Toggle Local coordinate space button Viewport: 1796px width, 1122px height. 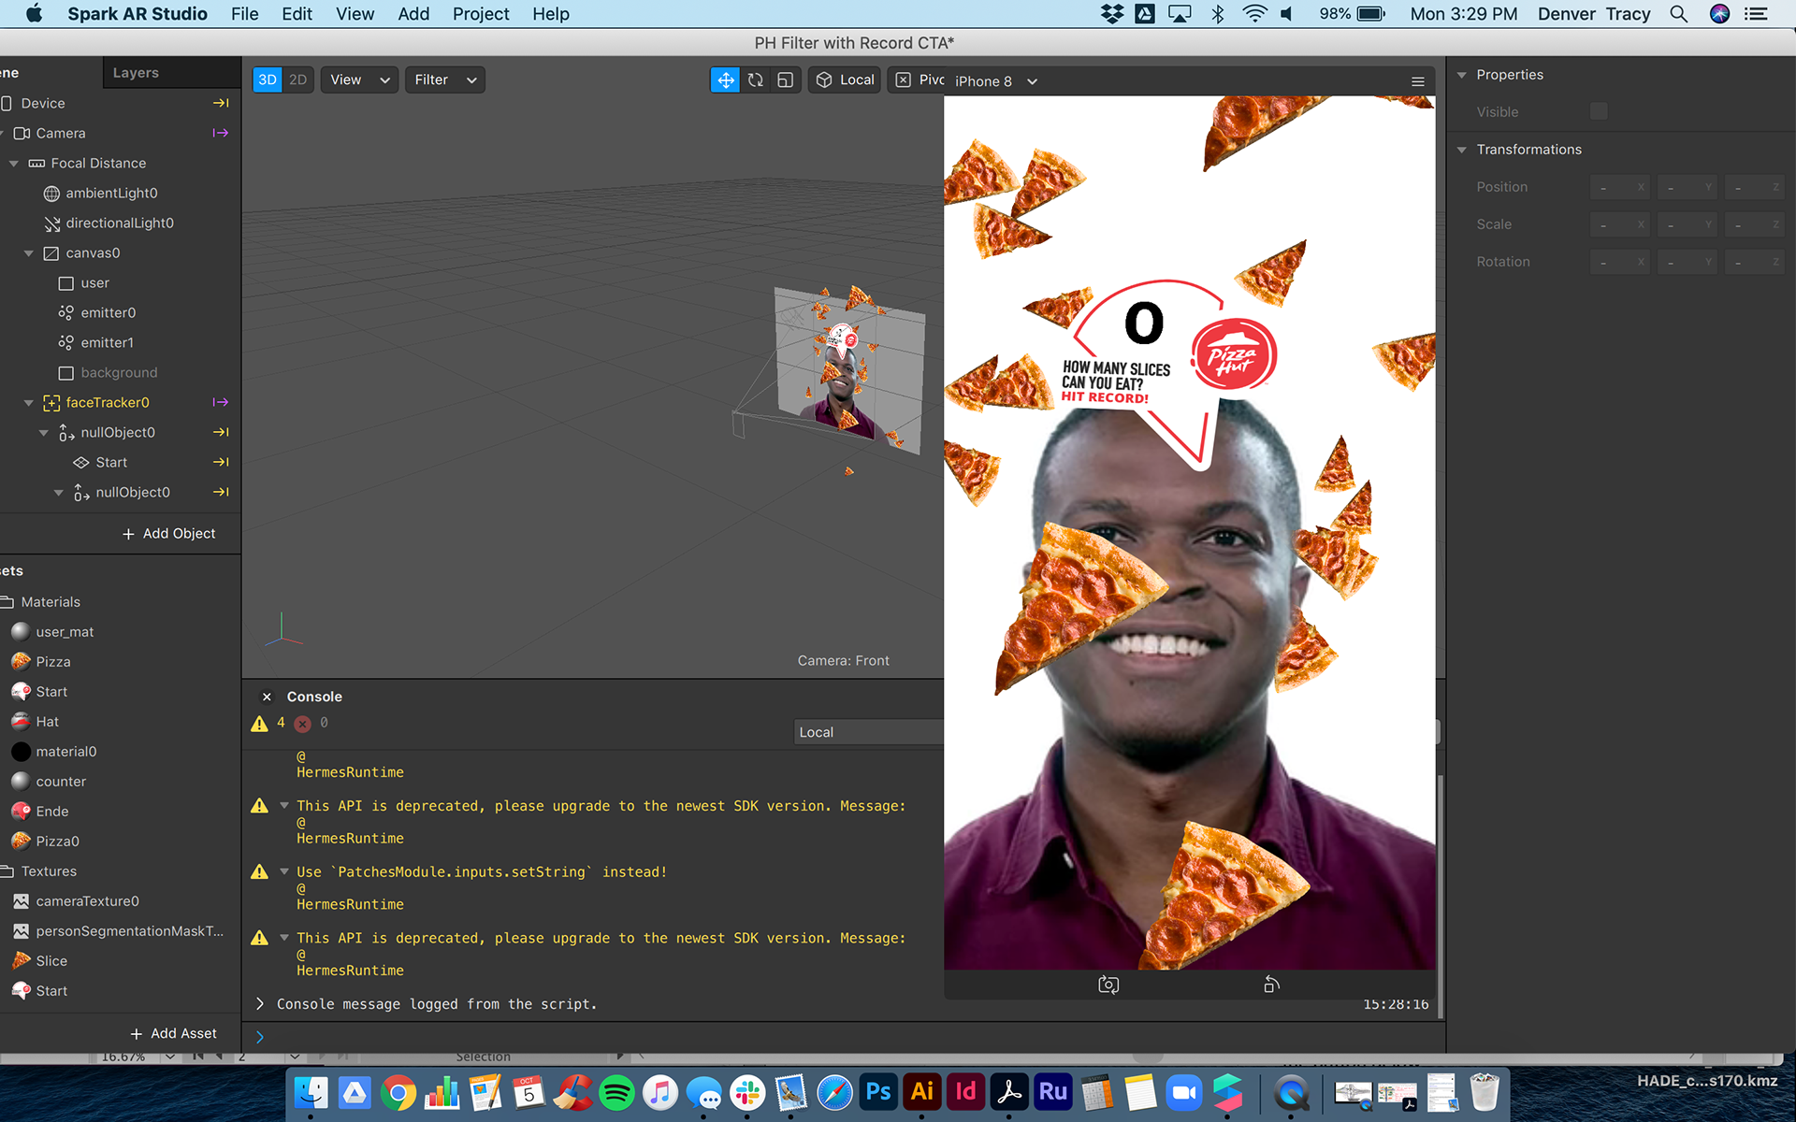(x=845, y=80)
